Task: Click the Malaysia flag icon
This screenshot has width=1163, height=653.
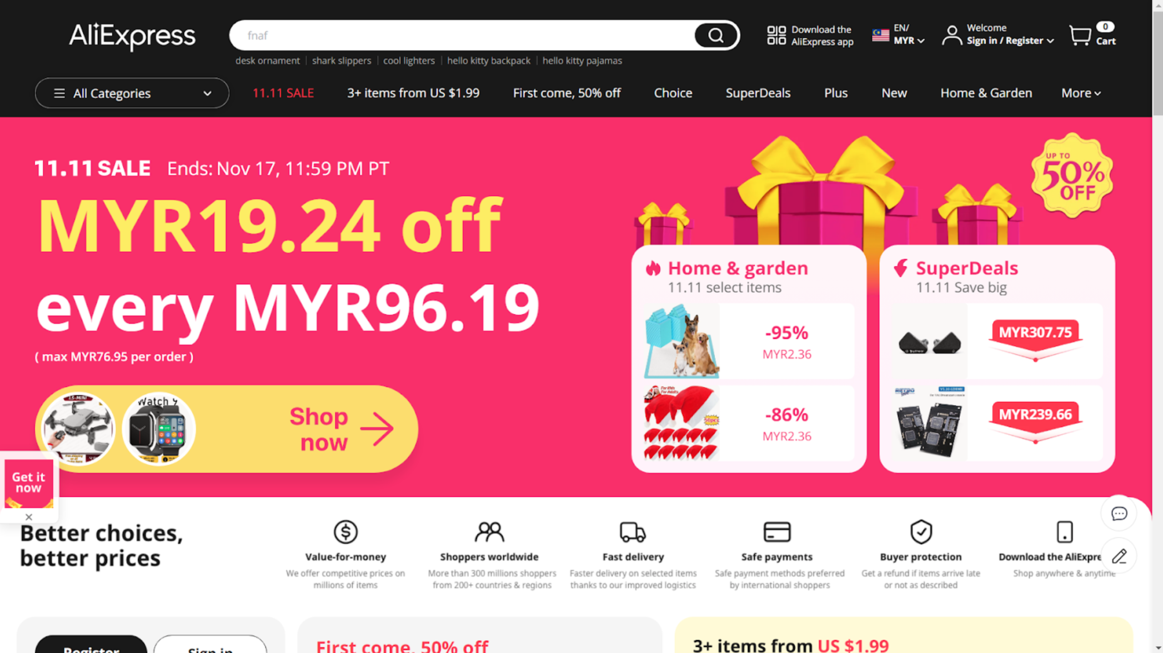Action: (x=880, y=36)
